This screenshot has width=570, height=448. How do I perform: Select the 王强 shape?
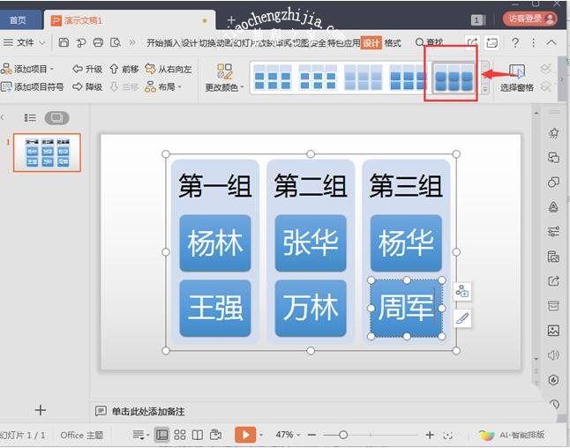pyautogui.click(x=215, y=308)
